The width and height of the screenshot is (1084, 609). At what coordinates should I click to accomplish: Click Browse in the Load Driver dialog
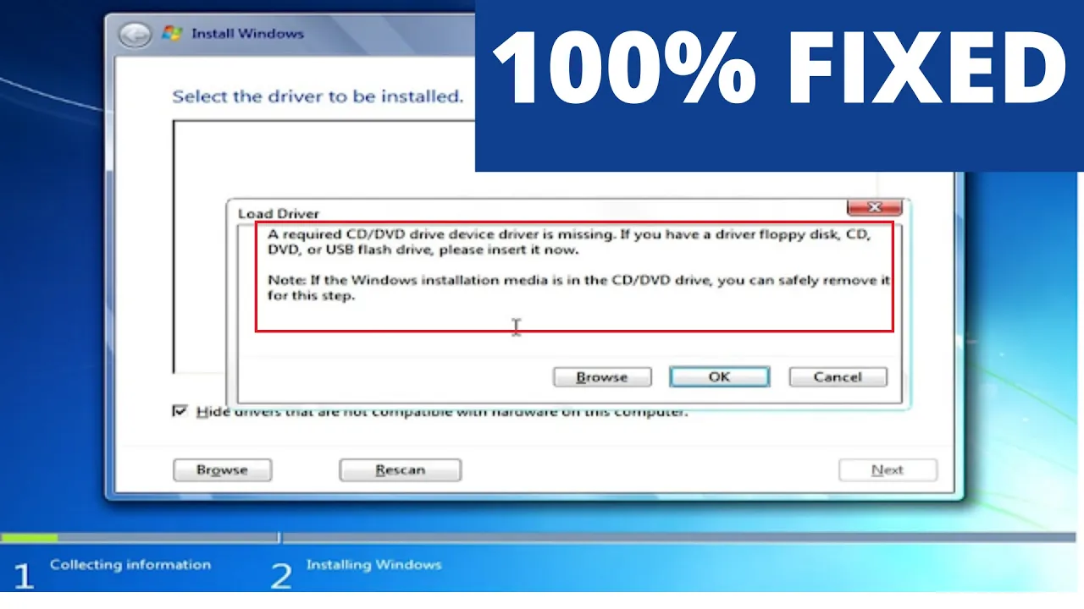(602, 377)
